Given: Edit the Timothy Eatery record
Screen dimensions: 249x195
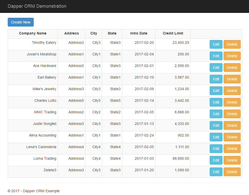Looking at the screenshot, I should [x=216, y=44].
